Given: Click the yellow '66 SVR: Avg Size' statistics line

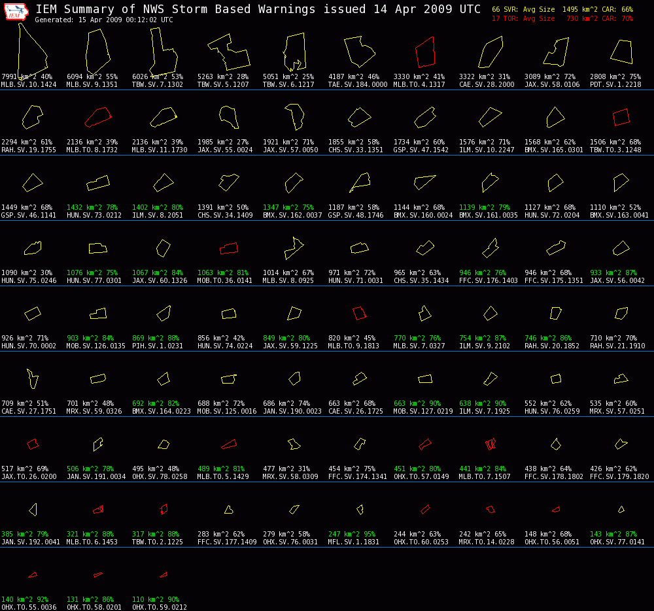Looking at the screenshot, I should tap(562, 10).
